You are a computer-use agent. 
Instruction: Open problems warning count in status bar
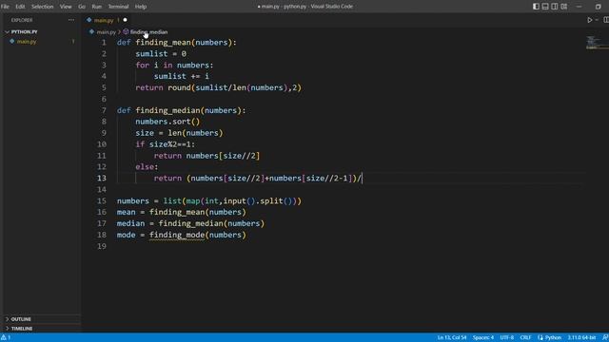click(x=6, y=338)
